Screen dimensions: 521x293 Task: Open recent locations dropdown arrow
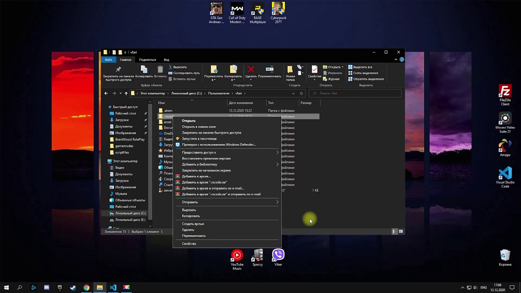pos(120,93)
